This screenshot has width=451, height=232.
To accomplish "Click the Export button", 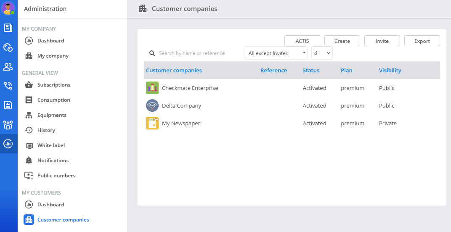I will tap(422, 41).
